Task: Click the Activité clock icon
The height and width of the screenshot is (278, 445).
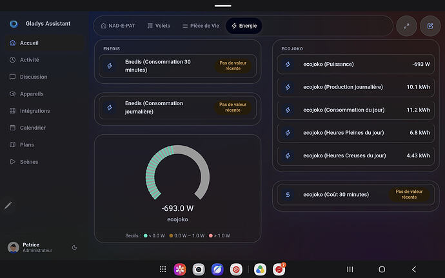Action: click(x=12, y=60)
